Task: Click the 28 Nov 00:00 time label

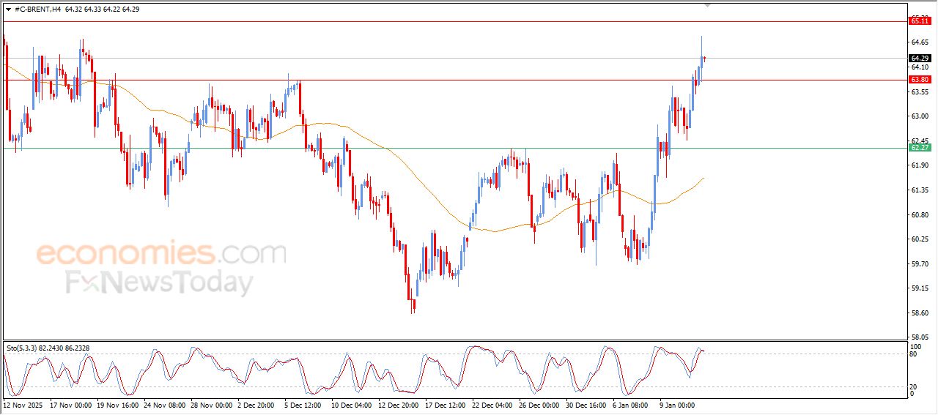Action: pyautogui.click(x=212, y=404)
